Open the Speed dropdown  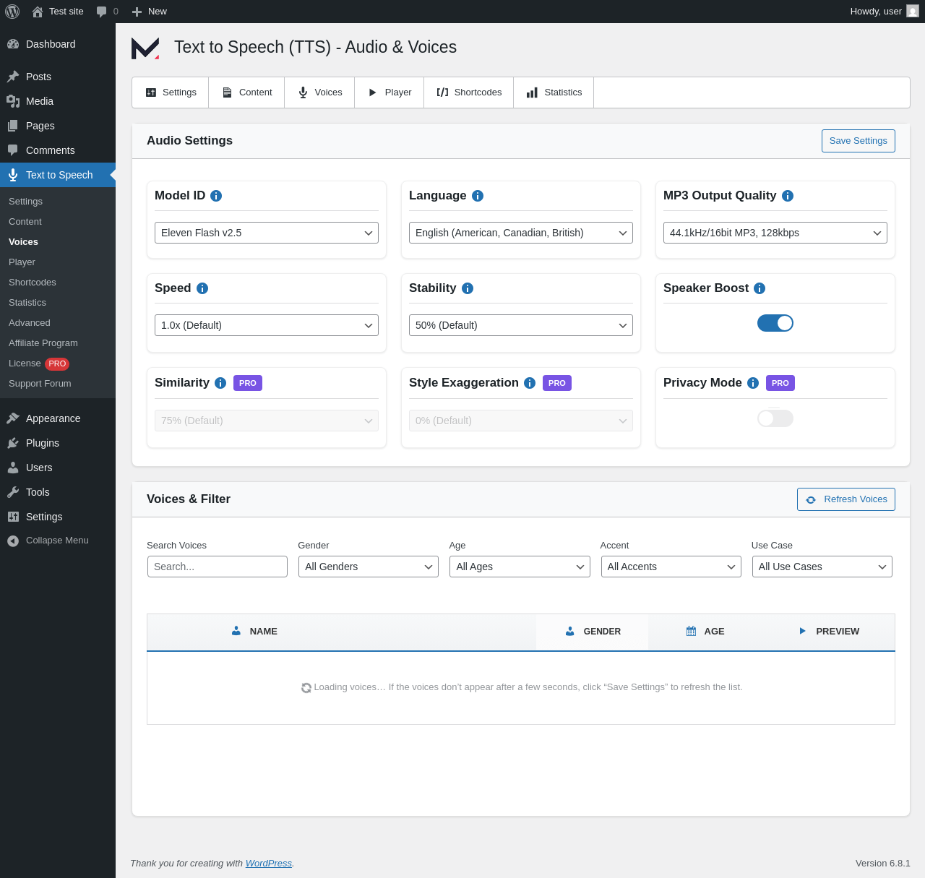point(267,325)
